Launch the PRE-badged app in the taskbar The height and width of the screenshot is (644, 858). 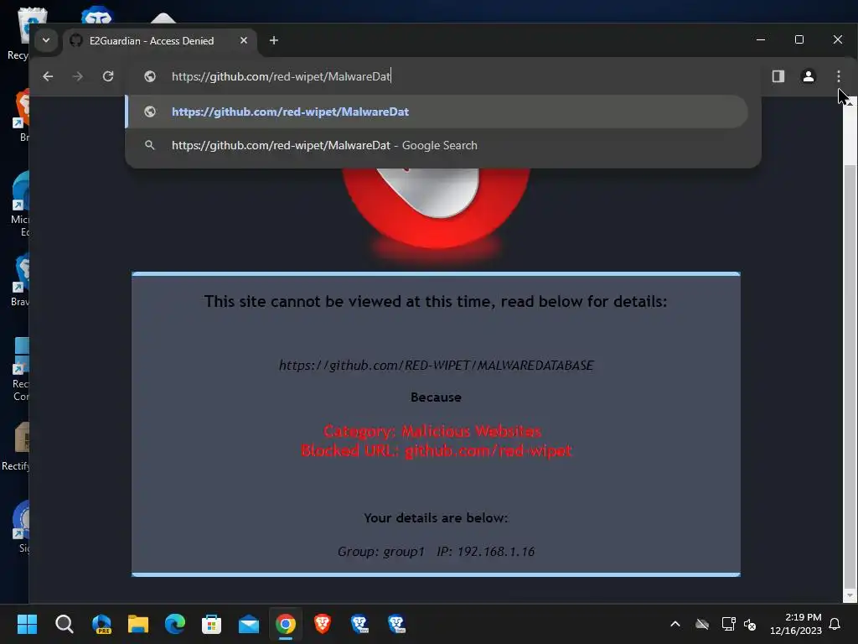(x=101, y=624)
